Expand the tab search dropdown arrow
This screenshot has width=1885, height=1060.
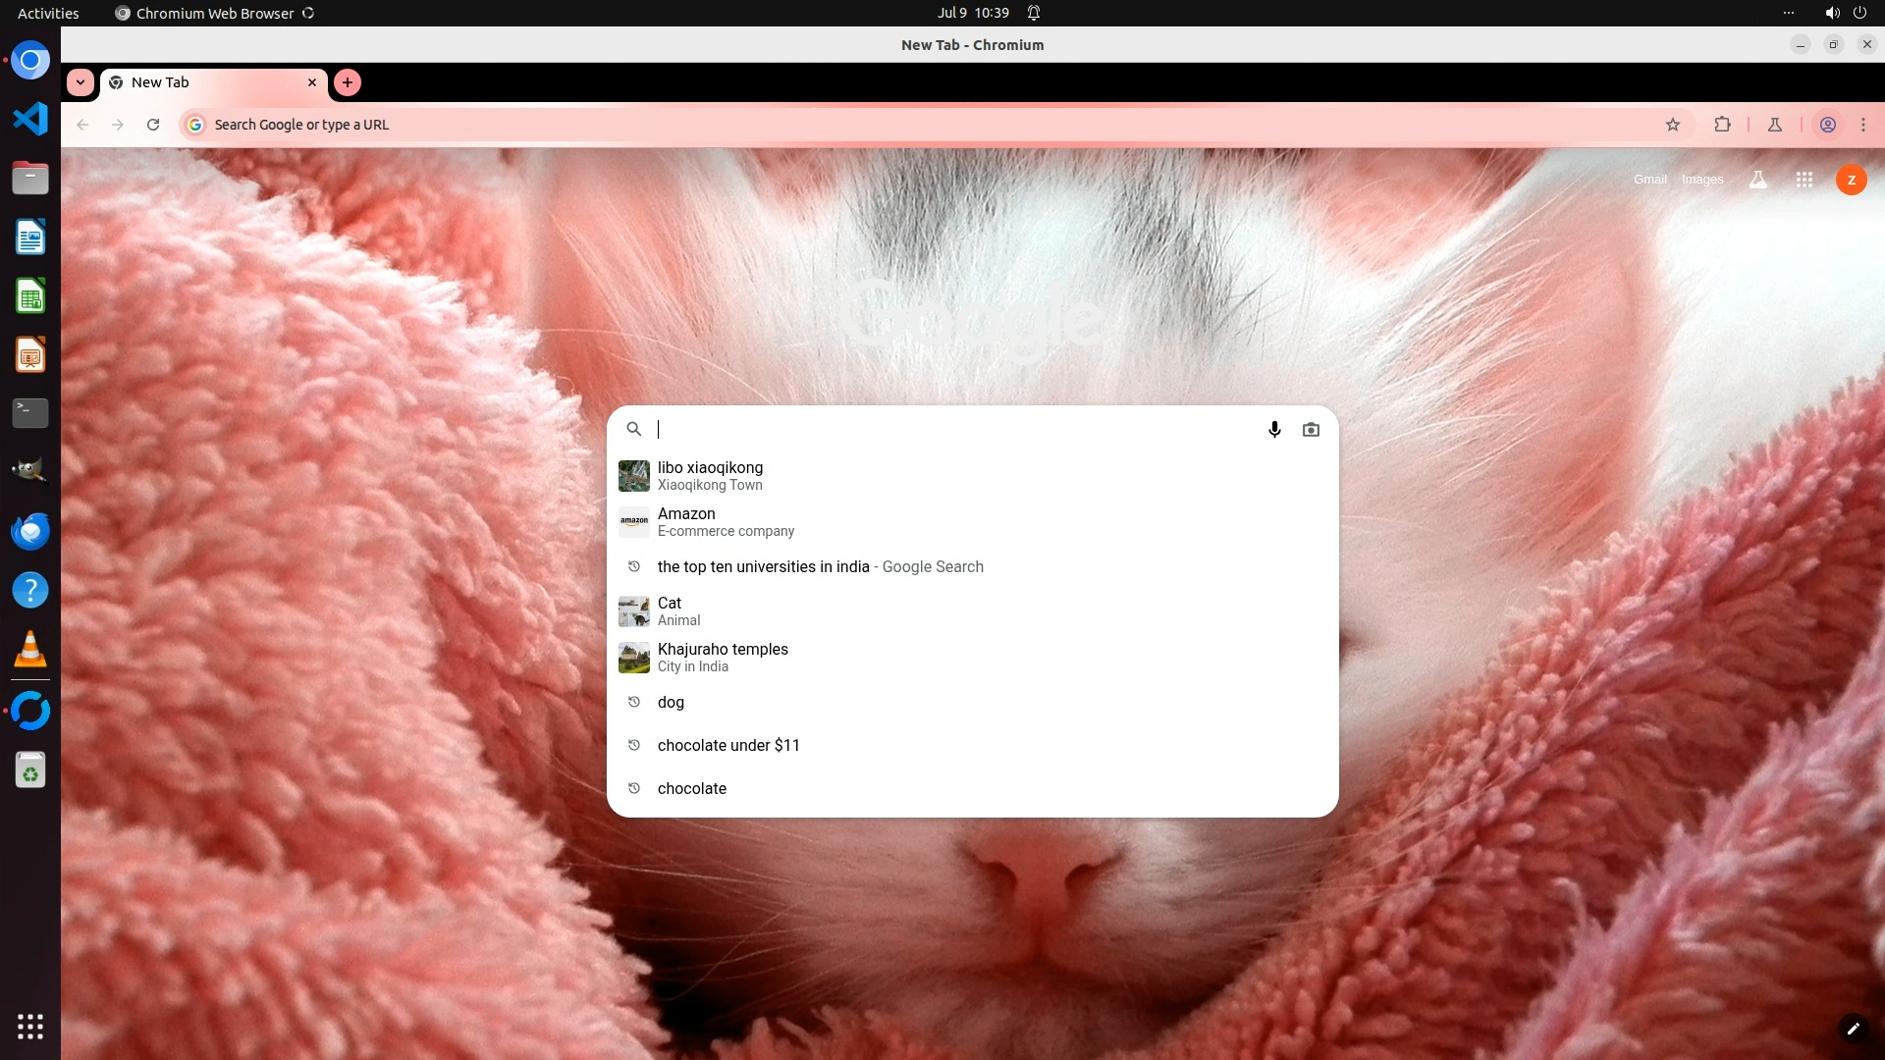[x=81, y=82]
